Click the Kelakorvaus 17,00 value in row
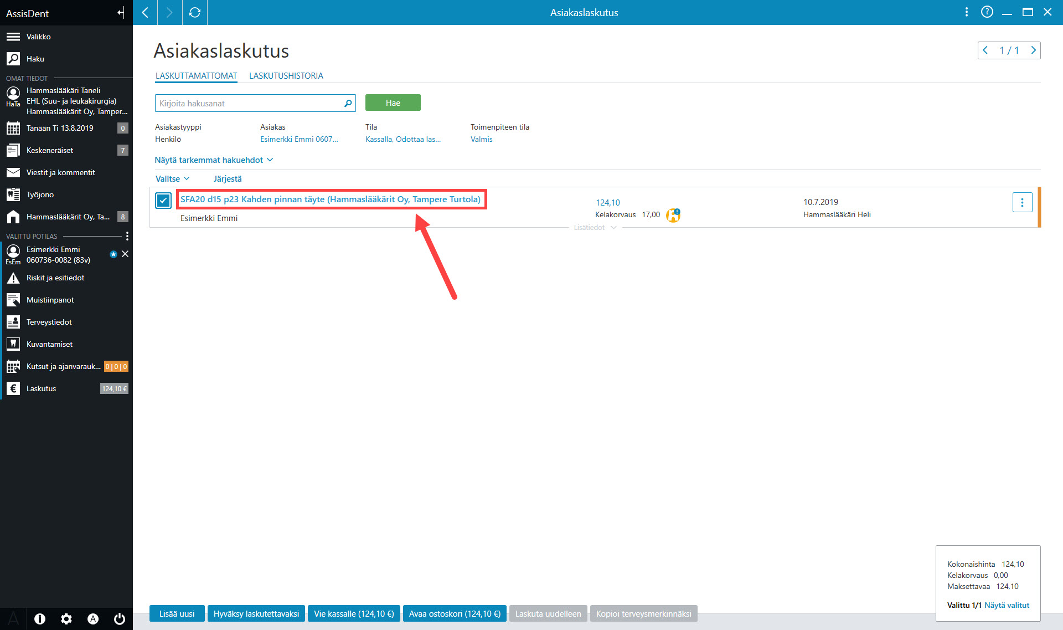The height and width of the screenshot is (630, 1063). point(627,214)
